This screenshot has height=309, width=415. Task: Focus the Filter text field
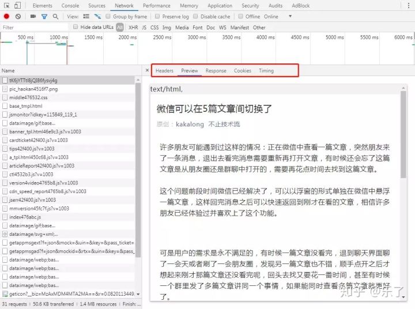35,27
